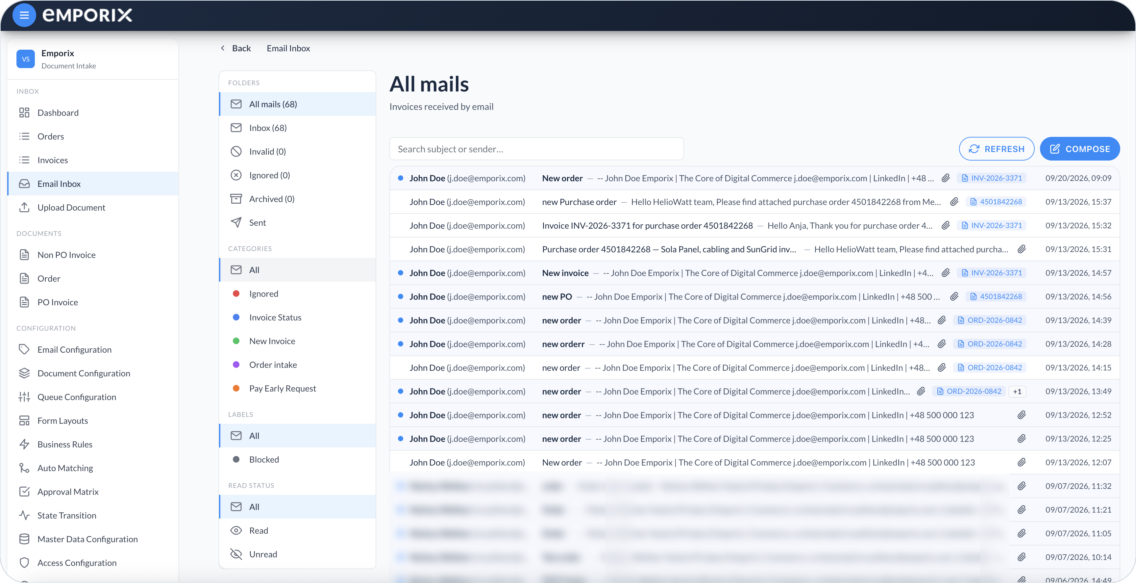Image resolution: width=1136 pixels, height=583 pixels.
Task: Click the +1 badge on 13:49 email
Action: (x=1017, y=392)
